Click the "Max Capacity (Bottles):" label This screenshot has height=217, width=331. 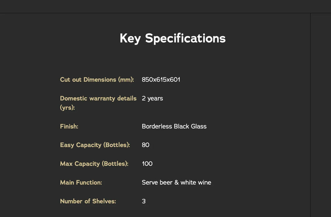94,164
